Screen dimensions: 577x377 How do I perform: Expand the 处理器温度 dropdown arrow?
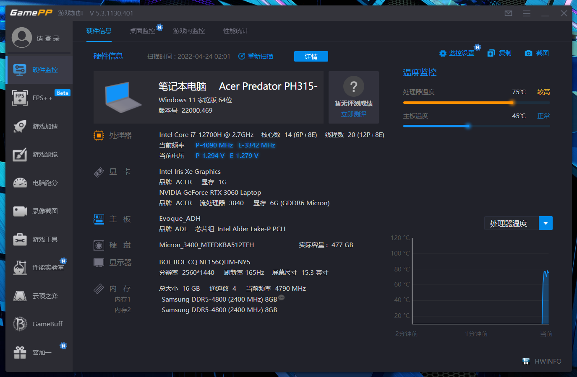click(x=546, y=223)
